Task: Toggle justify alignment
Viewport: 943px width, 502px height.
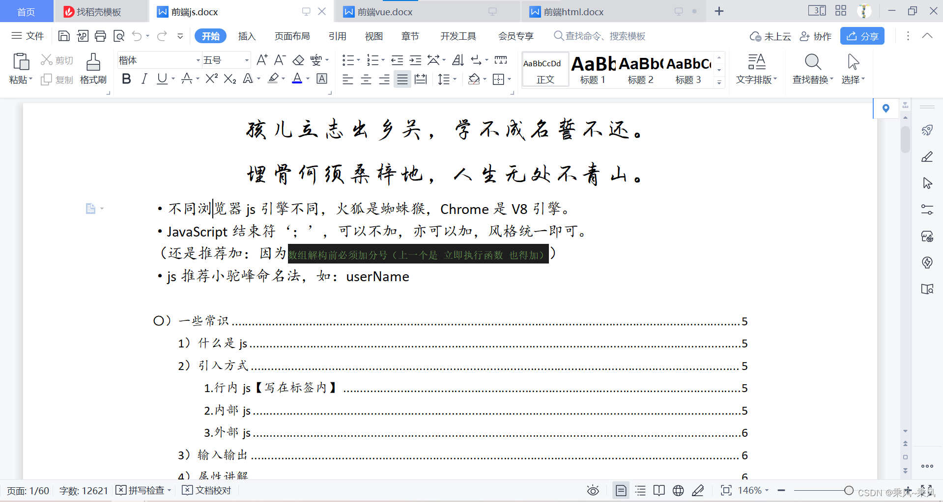Action: [x=402, y=79]
